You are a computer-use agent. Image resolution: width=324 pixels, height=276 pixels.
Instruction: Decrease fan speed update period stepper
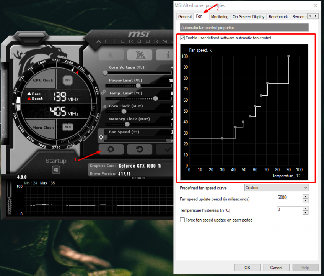pos(306,200)
